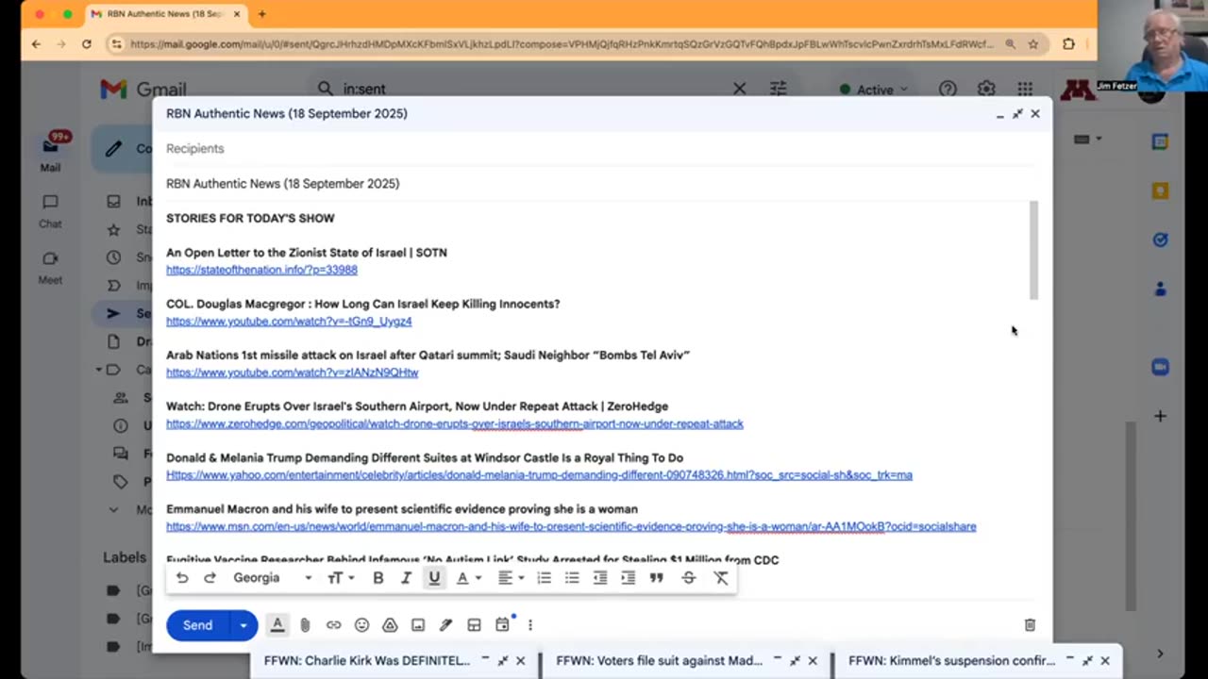Image resolution: width=1208 pixels, height=679 pixels.
Task: Insert a bulleted list
Action: click(x=572, y=578)
